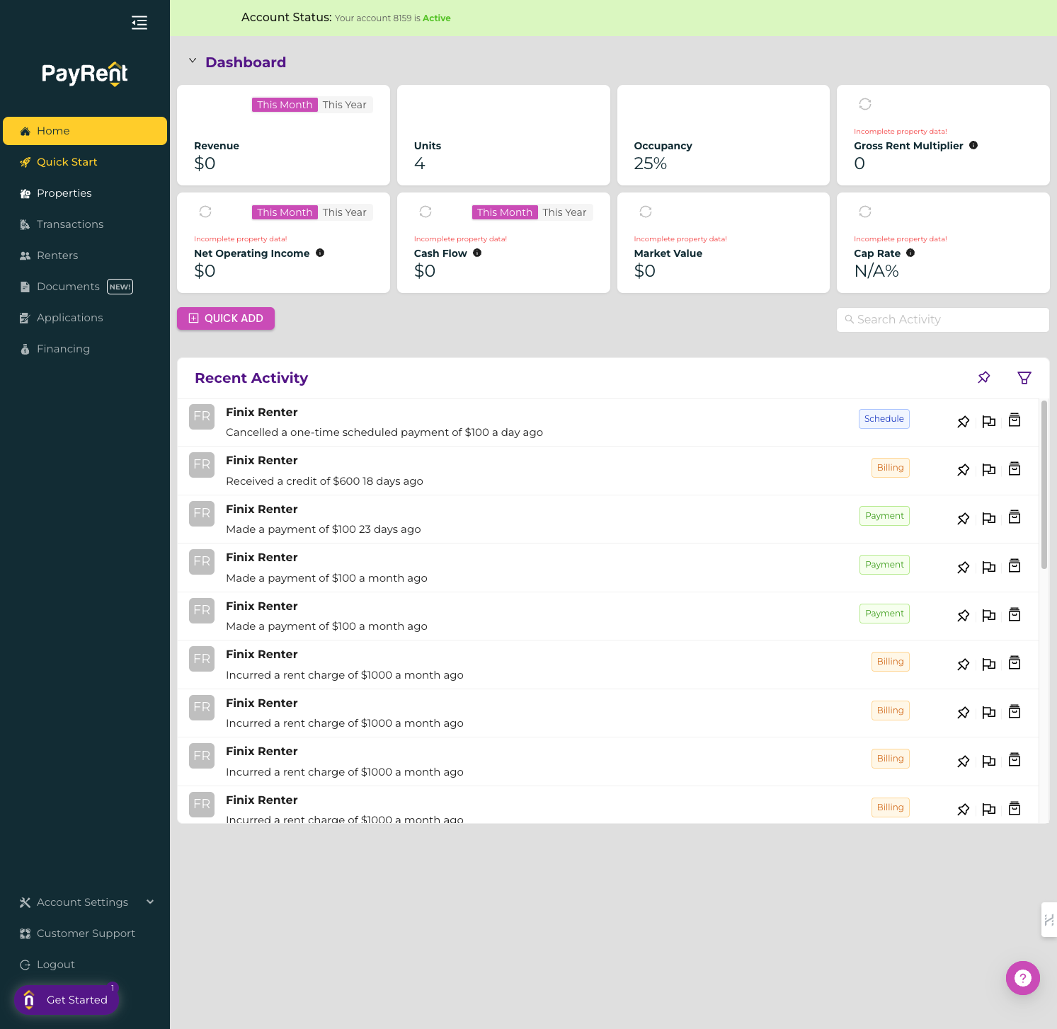Open Quick Start in the sidebar
Image resolution: width=1057 pixels, height=1029 pixels.
pos(85,162)
